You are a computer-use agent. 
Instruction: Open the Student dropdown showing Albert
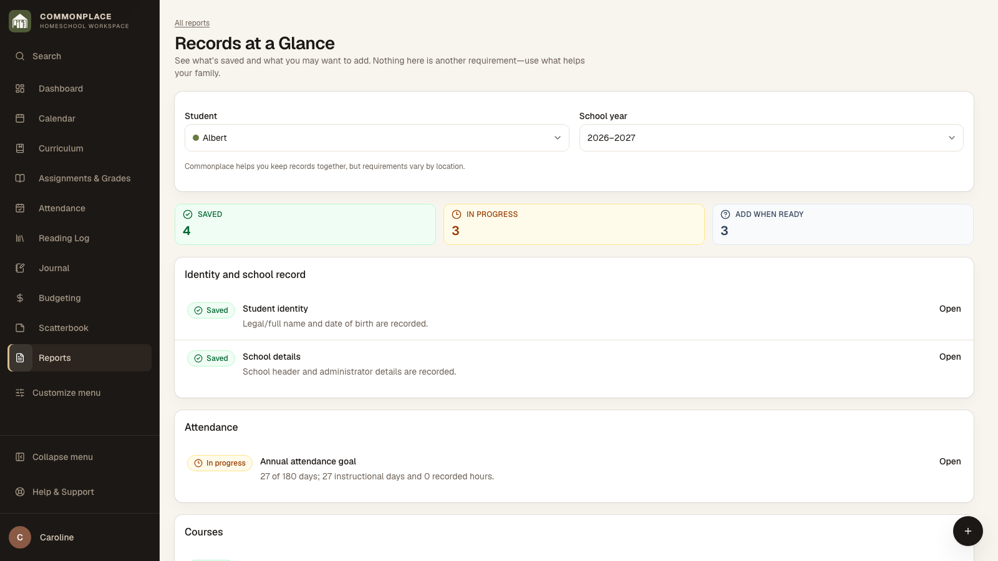coord(377,138)
